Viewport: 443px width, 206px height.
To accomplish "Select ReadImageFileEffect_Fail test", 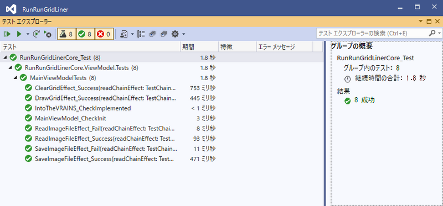I will (105, 129).
